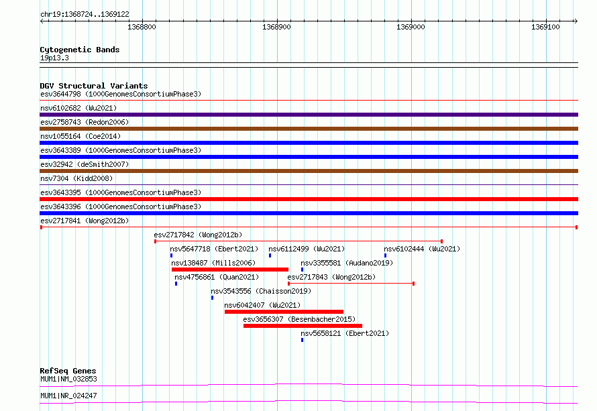This screenshot has width=597, height=411.
Task: Click the esv3644798 variant label
Action: (x=121, y=94)
